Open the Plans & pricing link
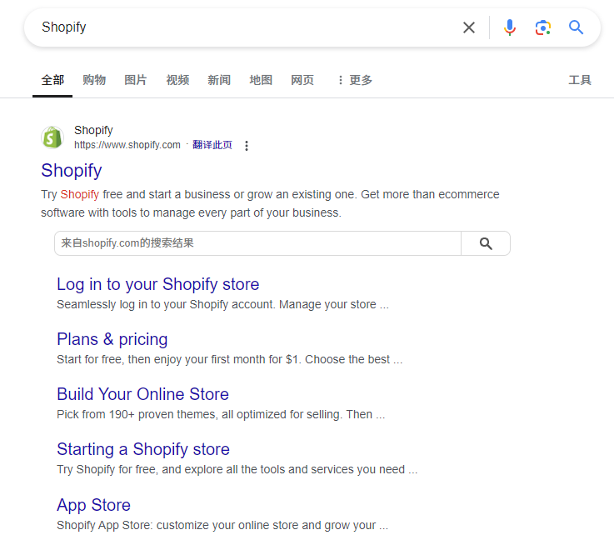 point(112,339)
